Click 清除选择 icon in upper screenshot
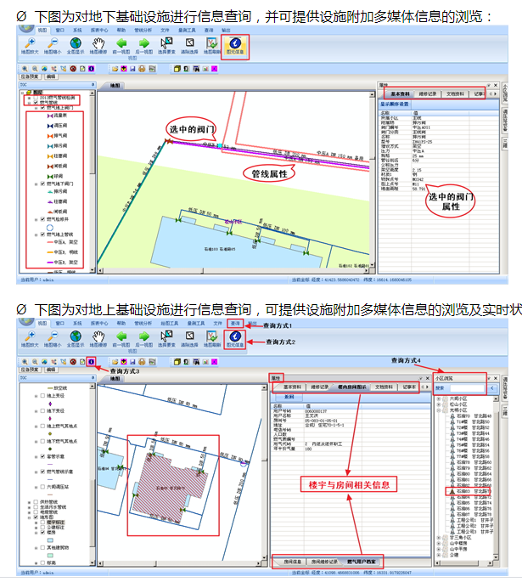This screenshot has height=582, width=522. pyautogui.click(x=189, y=42)
